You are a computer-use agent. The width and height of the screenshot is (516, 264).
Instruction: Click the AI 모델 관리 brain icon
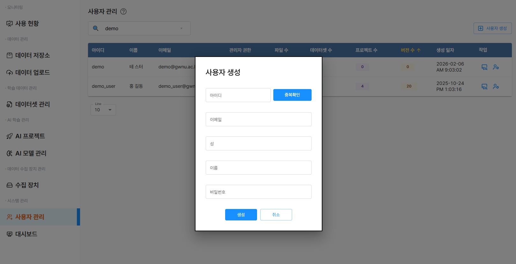click(10, 153)
